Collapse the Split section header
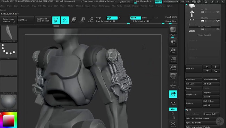 188,110
